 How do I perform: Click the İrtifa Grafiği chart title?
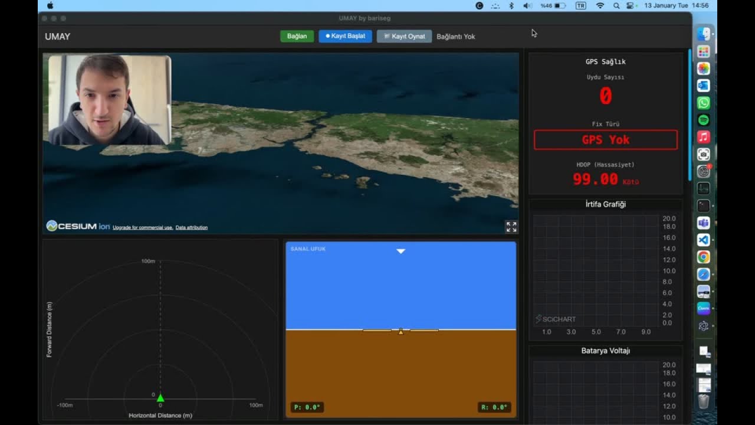[606, 204]
